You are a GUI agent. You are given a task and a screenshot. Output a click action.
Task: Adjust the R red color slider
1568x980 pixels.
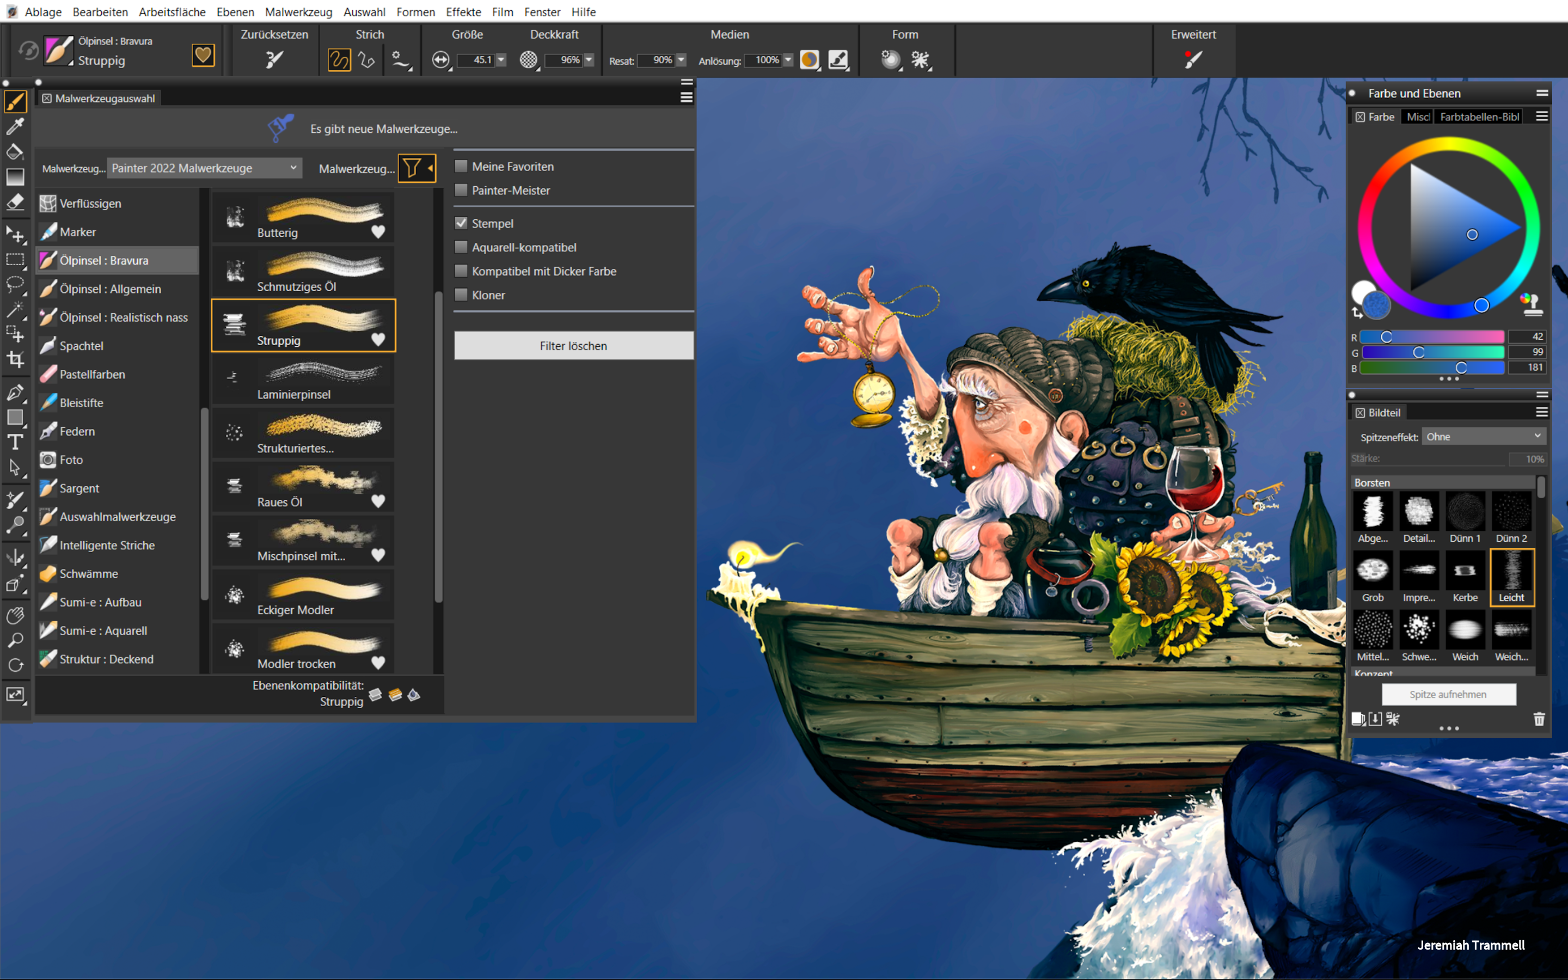pos(1432,336)
